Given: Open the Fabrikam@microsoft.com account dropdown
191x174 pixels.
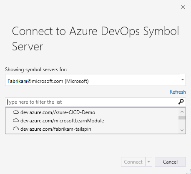Looking at the screenshot, I should [95, 80].
